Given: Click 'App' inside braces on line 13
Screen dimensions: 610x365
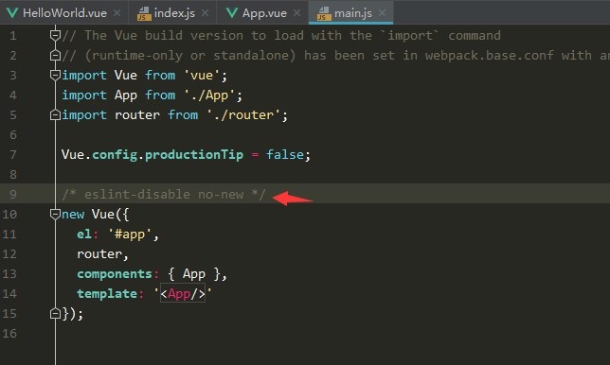Looking at the screenshot, I should [194, 274].
